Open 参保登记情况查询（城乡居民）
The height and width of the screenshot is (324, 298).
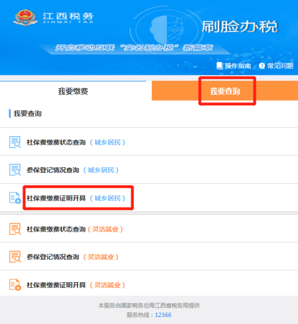pos(149,170)
